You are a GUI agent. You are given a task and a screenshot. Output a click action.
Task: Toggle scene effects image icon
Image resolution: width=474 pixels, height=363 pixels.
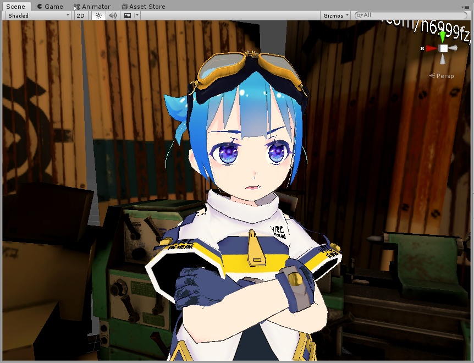(x=128, y=15)
